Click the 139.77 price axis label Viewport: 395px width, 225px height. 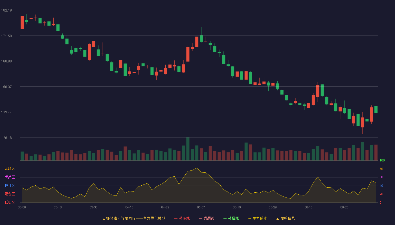[x=6, y=112]
